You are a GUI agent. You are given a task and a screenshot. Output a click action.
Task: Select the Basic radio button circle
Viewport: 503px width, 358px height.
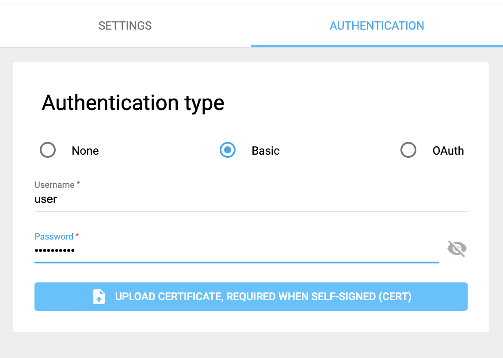tap(228, 150)
